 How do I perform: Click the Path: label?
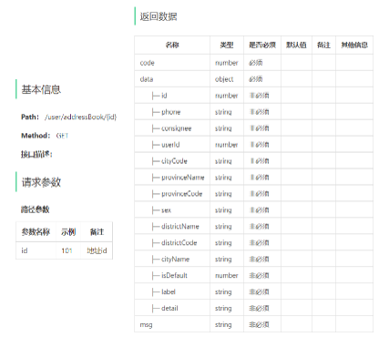click(30, 117)
